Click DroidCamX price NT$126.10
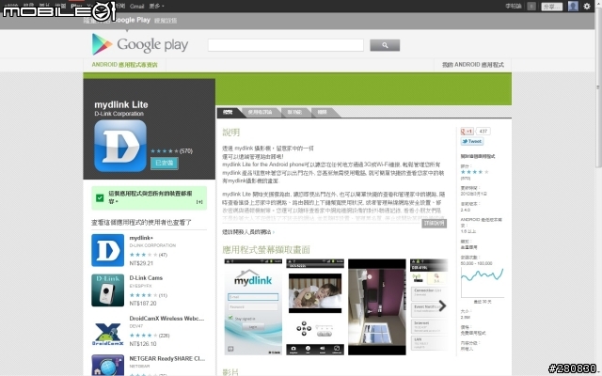Viewport: 602px width, 376px height. 143,344
